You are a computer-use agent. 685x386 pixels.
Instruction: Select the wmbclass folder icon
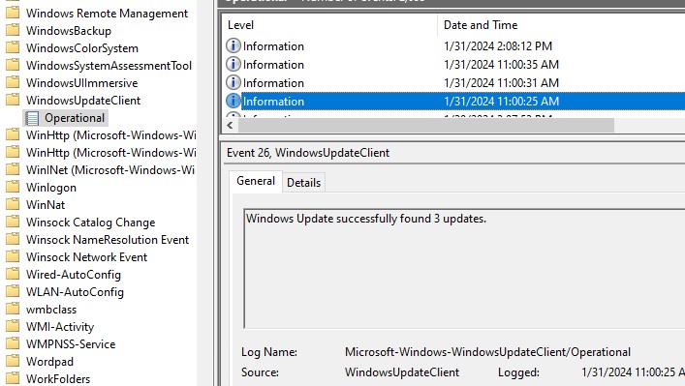pyautogui.click(x=13, y=310)
